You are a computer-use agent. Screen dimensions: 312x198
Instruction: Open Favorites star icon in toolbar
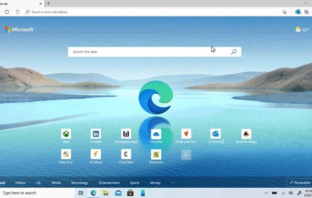(x=284, y=12)
